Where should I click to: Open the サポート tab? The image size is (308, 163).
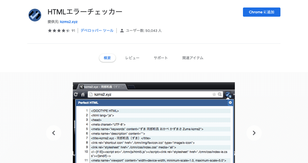pyautogui.click(x=161, y=58)
